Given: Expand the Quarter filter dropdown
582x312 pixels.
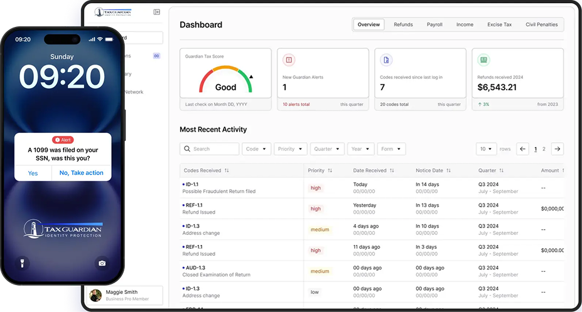Looking at the screenshot, I should point(327,149).
